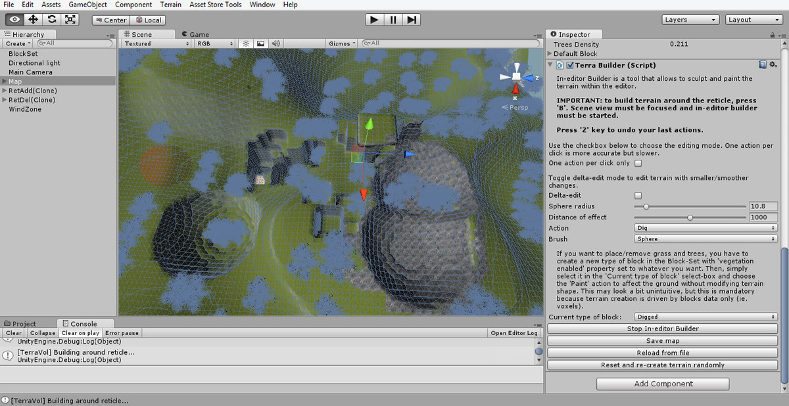789x406 pixels.
Task: Toggle scene lighting sun icon
Action: 247,43
